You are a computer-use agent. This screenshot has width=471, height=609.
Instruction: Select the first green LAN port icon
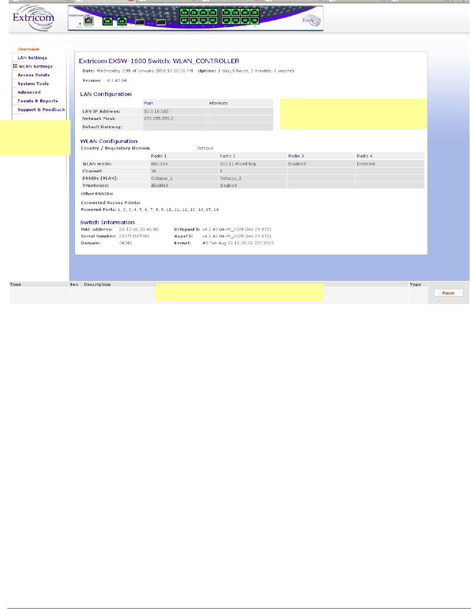pos(107,21)
